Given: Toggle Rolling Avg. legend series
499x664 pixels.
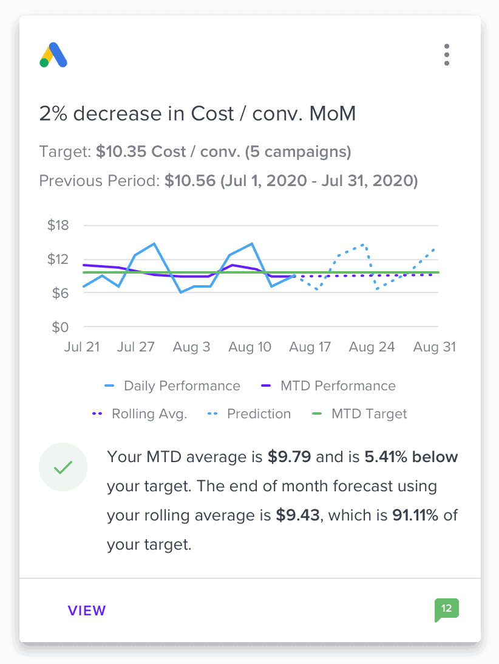Looking at the screenshot, I should pyautogui.click(x=139, y=413).
